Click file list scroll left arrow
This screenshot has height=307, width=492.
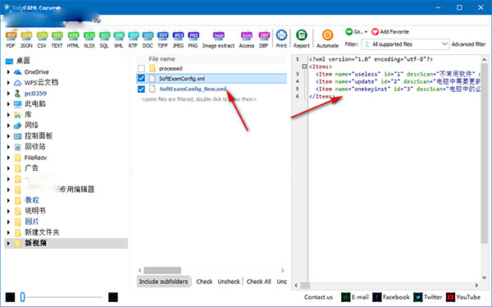140,270
